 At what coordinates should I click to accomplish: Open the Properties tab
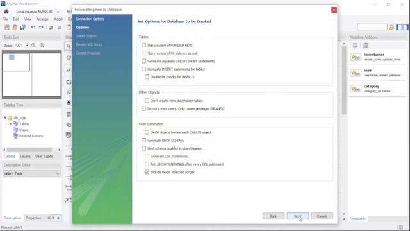33,218
